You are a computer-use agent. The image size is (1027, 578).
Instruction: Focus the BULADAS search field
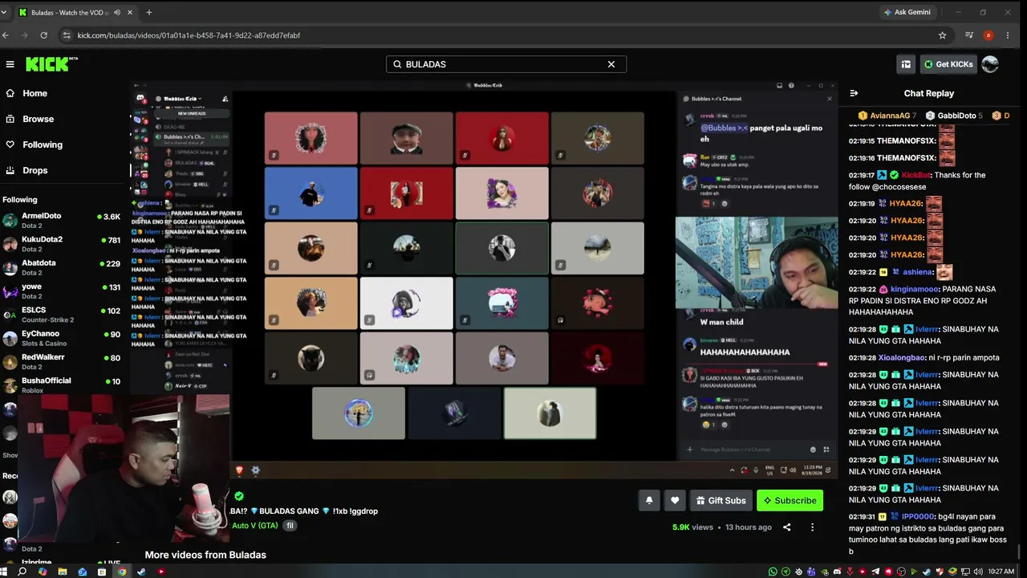(x=506, y=64)
